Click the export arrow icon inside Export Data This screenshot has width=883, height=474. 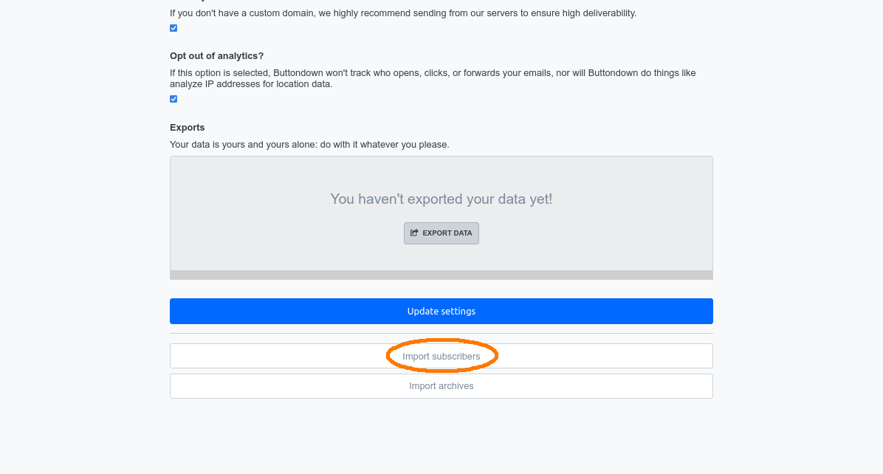(414, 233)
